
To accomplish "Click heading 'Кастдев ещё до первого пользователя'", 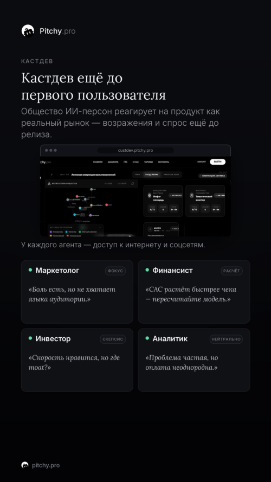I will (93, 87).
